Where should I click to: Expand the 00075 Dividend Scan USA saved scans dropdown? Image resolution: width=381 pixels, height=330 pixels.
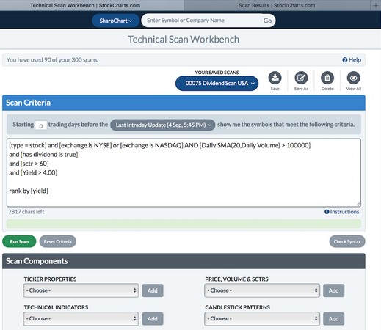pyautogui.click(x=217, y=84)
